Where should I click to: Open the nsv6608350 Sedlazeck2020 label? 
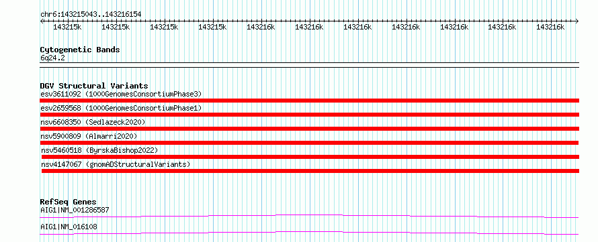93,122
